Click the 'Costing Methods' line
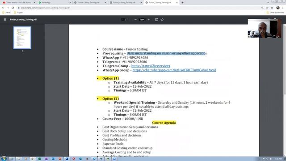Screen dimensions: 286x161 click(x=114, y=140)
